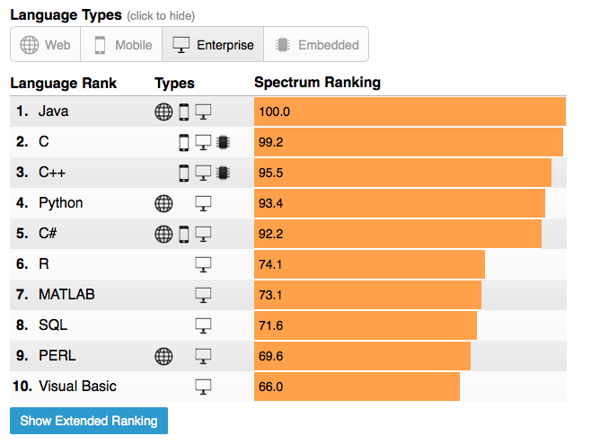The height and width of the screenshot is (445, 591).
Task: Click the mobile phone icon in C row
Action: (x=184, y=143)
